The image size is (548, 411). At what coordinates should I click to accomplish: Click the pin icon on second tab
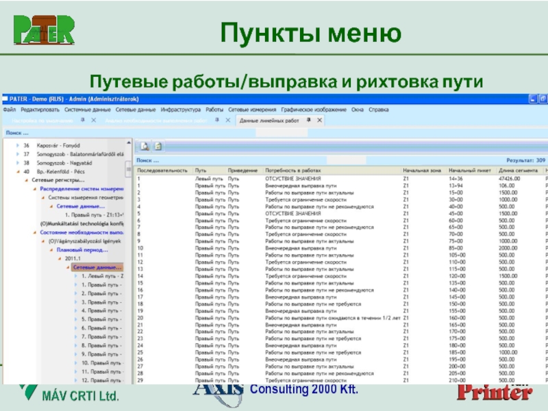(217, 121)
